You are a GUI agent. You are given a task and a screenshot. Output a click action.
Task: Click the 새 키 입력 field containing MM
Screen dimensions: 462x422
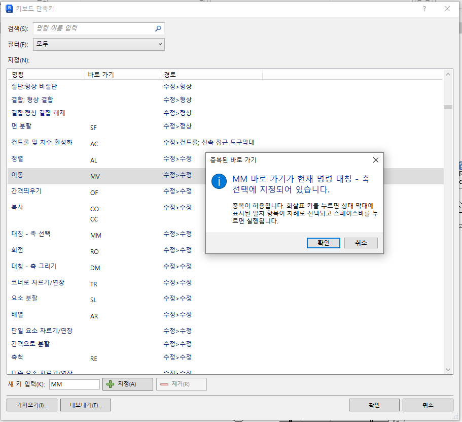[74, 384]
